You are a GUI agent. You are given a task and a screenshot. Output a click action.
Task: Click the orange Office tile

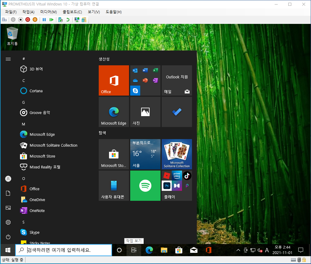pos(114,80)
